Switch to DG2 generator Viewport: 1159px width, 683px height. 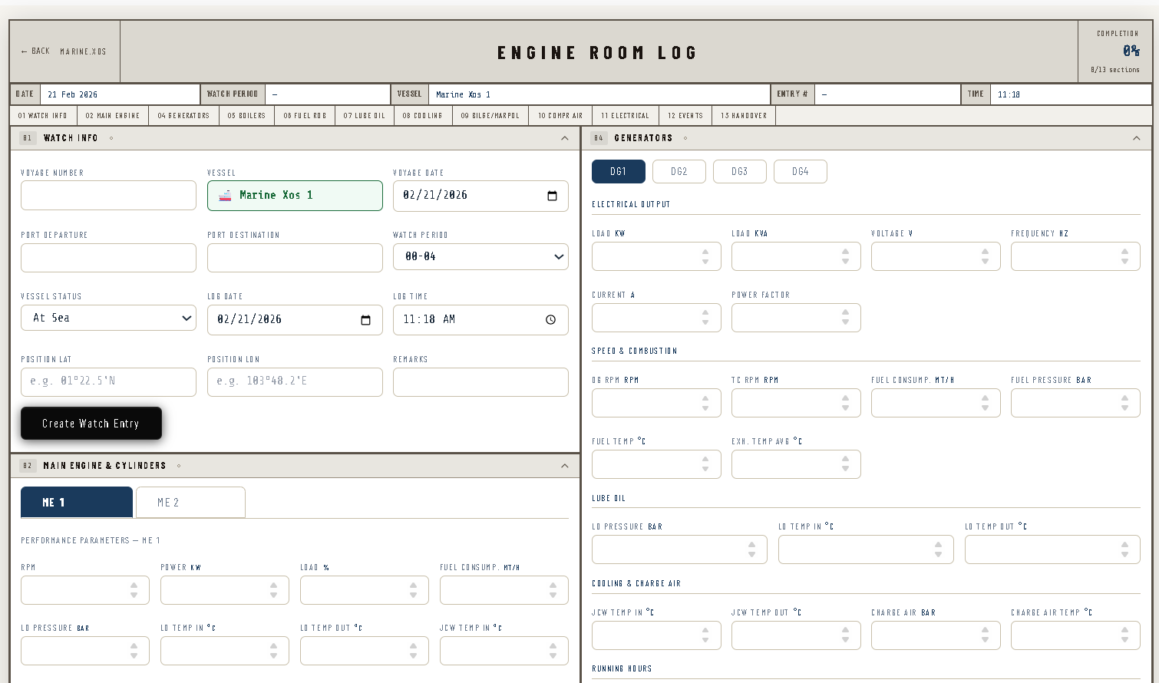[x=679, y=172]
